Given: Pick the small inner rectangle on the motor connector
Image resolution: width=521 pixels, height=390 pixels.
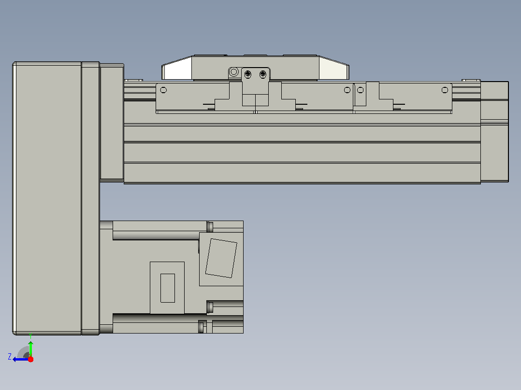Looking at the screenshot, I should (x=168, y=288).
